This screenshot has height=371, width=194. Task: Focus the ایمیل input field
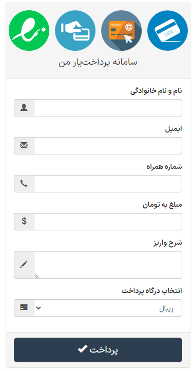click(108, 146)
